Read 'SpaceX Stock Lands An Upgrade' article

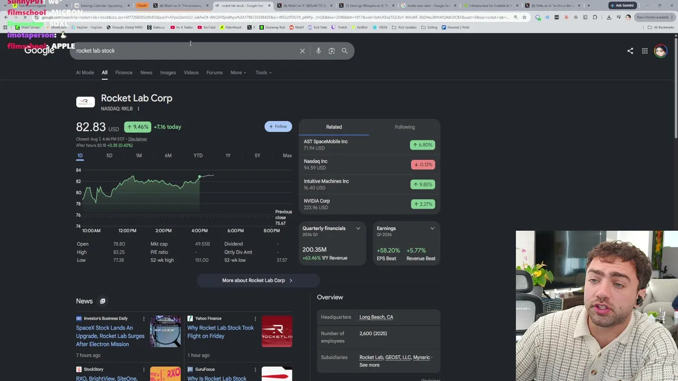pyautogui.click(x=110, y=336)
